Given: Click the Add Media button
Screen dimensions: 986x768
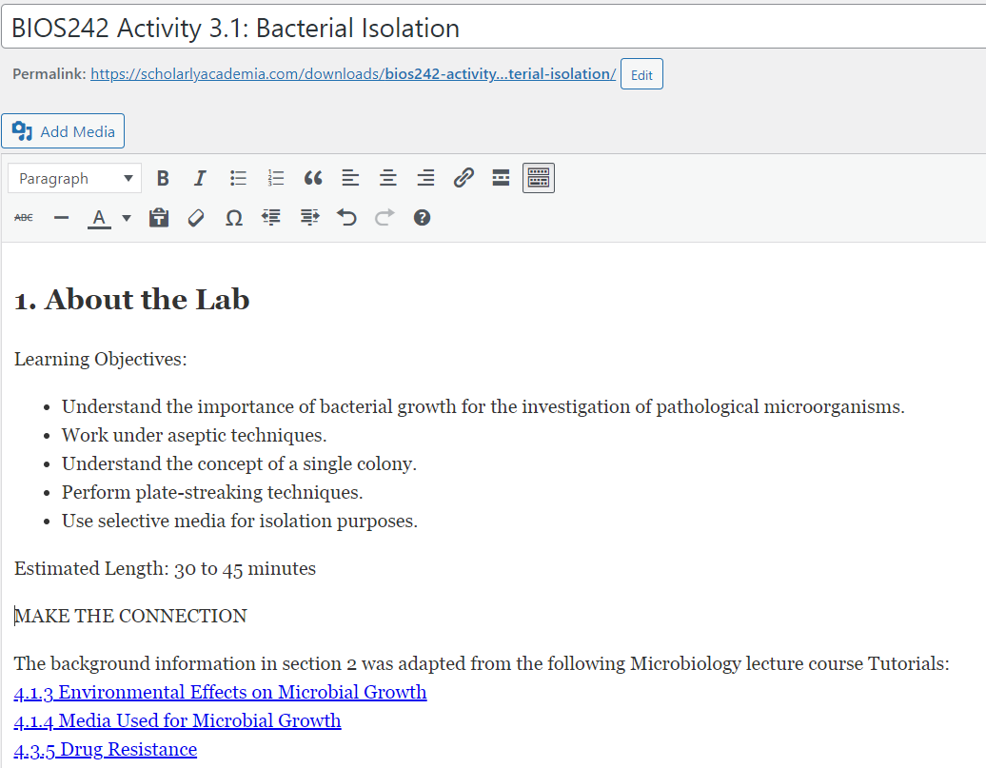Looking at the screenshot, I should click(63, 131).
